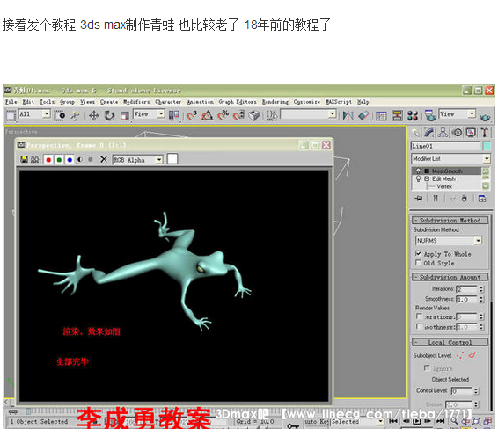Switch to the Modify command panel
Image resolution: width=498 pixels, height=429 pixels.
coord(429,133)
